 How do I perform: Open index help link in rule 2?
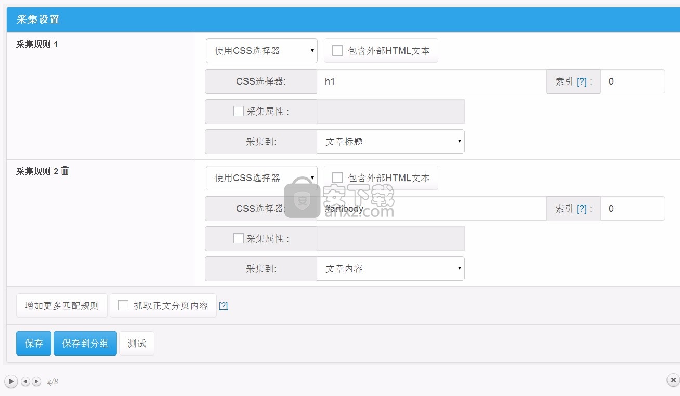[x=582, y=209]
